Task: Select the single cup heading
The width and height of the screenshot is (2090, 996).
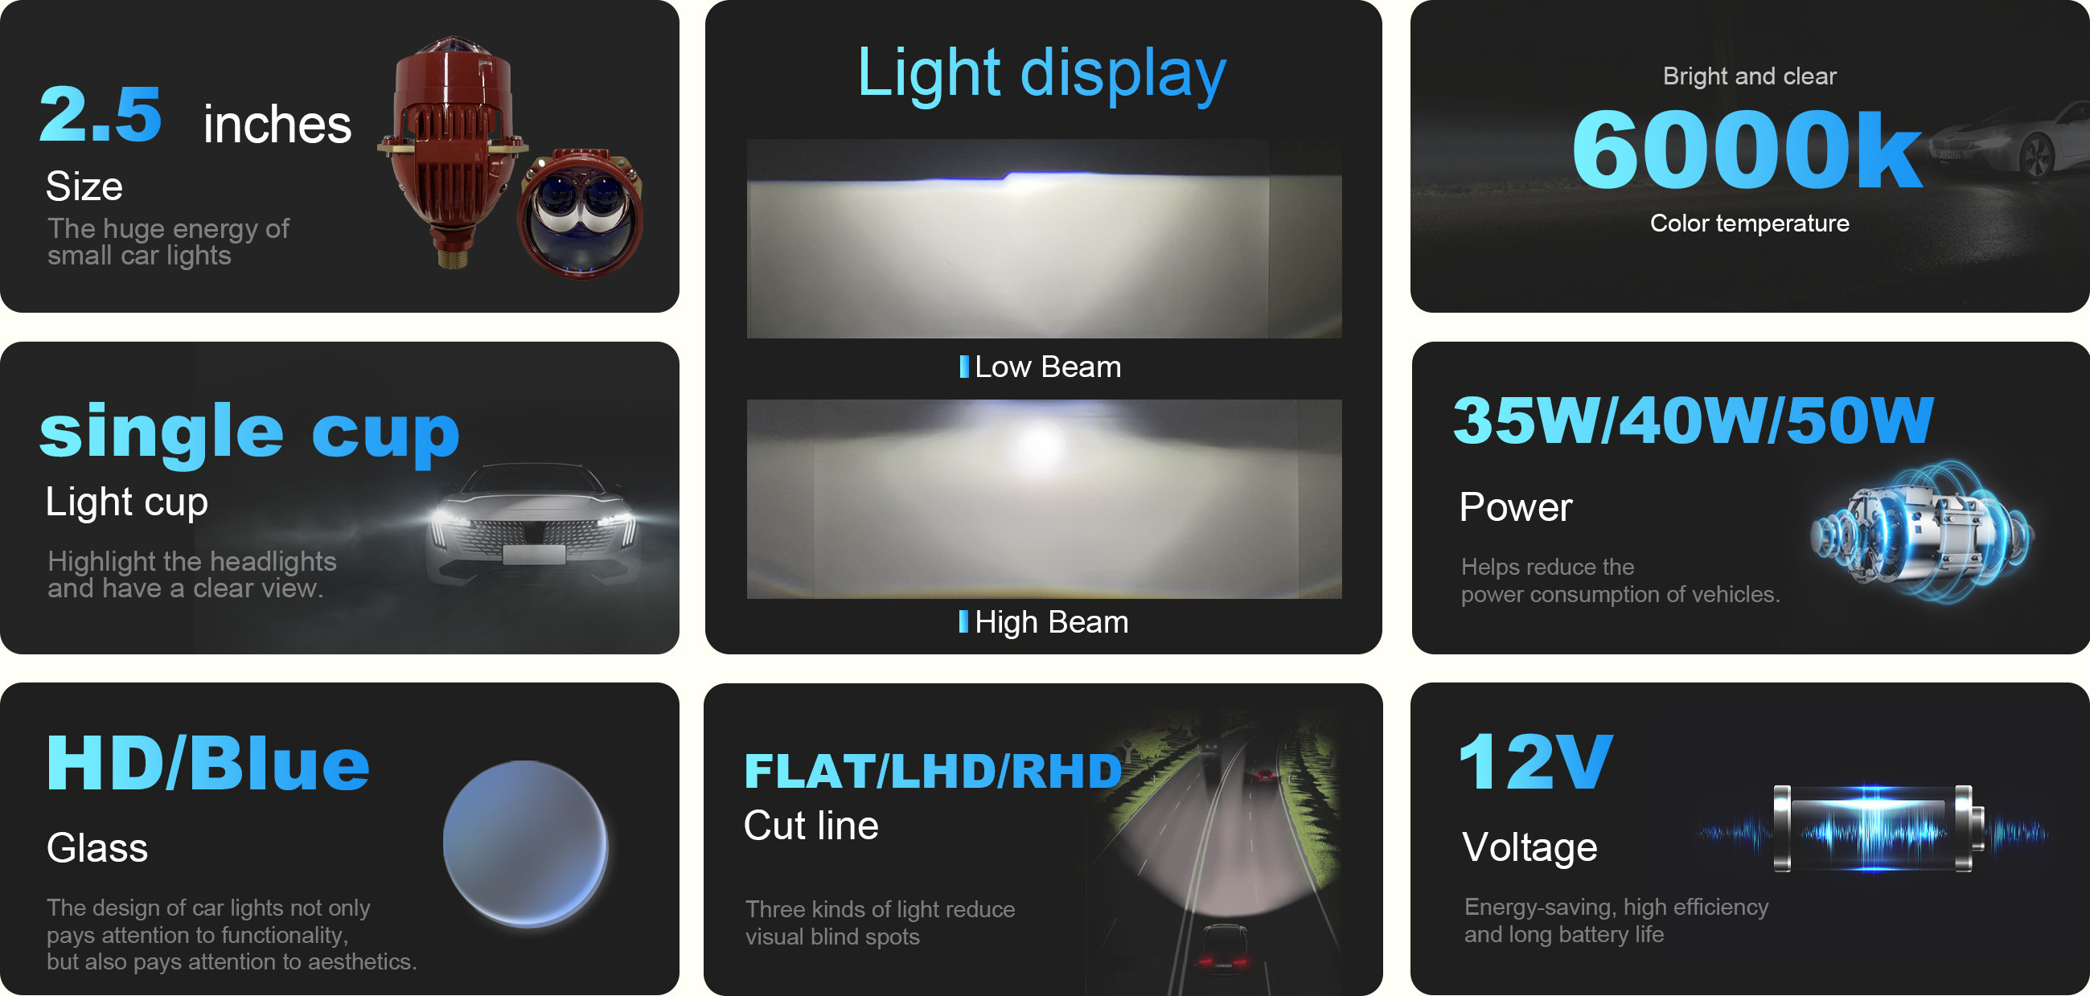Action: coord(250,432)
